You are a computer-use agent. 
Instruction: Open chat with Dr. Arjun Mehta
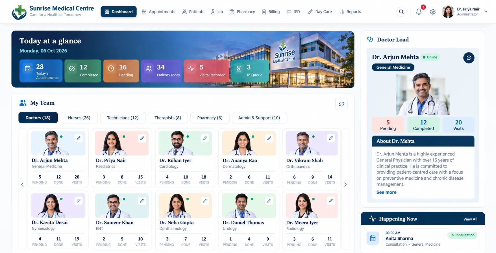[x=469, y=58]
